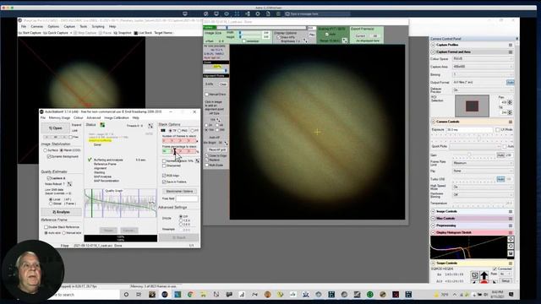Toggle Multi-Scale checkbox
The width and height of the screenshot is (541, 304).
[206, 166]
